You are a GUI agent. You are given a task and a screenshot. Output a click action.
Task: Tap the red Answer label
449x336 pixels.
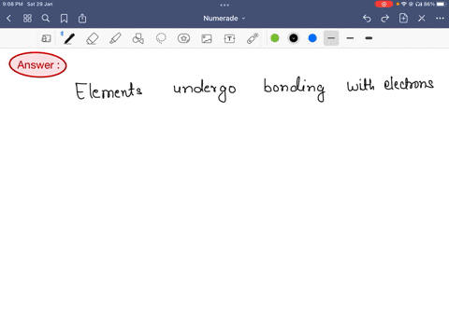tap(38, 64)
